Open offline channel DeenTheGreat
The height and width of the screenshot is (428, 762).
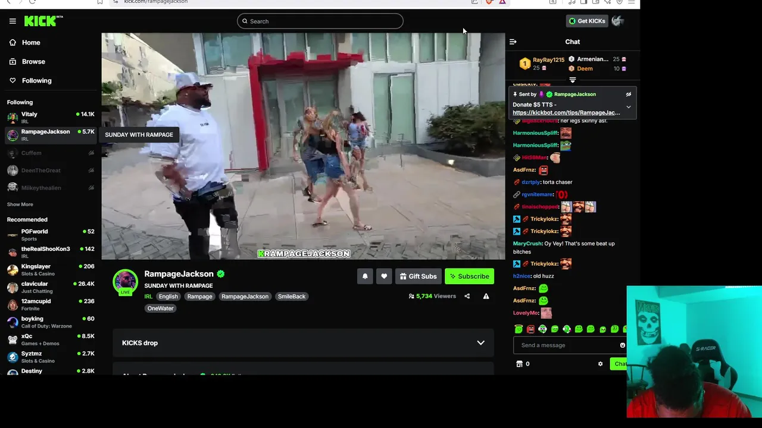click(x=51, y=170)
